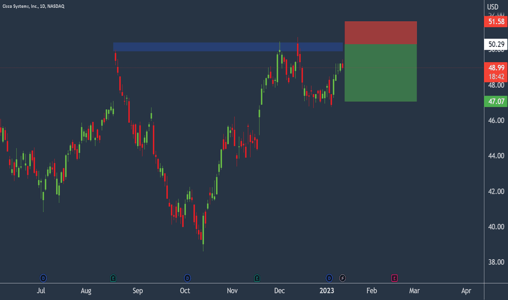Click the 2023 label on the time axis
This screenshot has width=508, height=300.
coord(326,291)
